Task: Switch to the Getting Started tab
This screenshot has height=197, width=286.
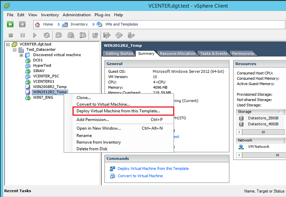Action: pyautogui.click(x=119, y=54)
